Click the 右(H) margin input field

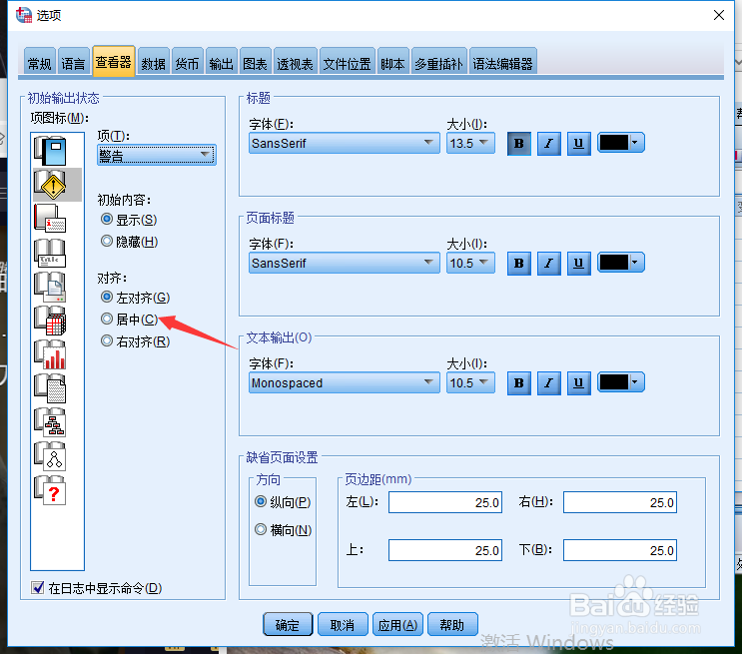click(620, 502)
